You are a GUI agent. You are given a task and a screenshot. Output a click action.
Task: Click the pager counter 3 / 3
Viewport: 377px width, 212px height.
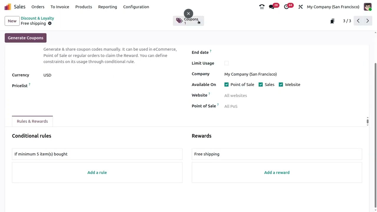tap(347, 21)
